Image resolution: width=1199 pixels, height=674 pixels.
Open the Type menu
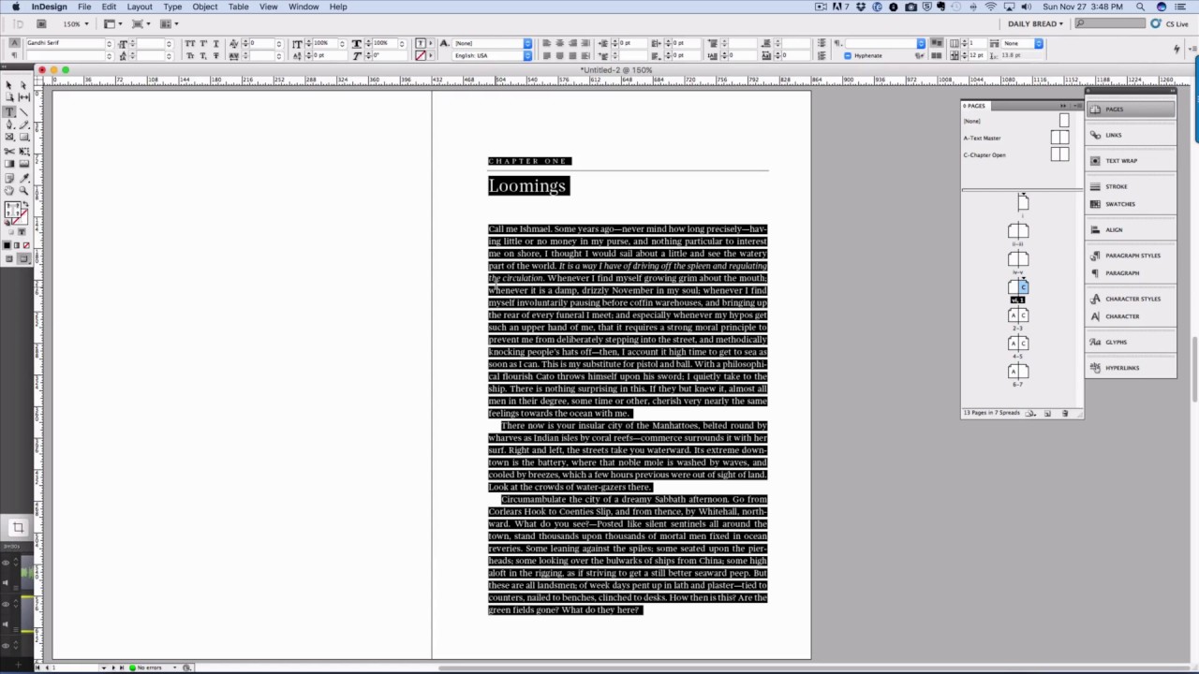pos(172,7)
